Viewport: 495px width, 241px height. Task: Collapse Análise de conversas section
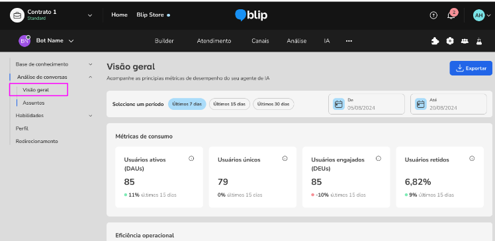pyautogui.click(x=91, y=77)
